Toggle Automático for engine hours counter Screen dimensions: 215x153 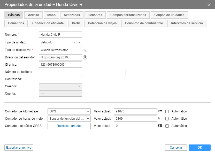coord(167,119)
